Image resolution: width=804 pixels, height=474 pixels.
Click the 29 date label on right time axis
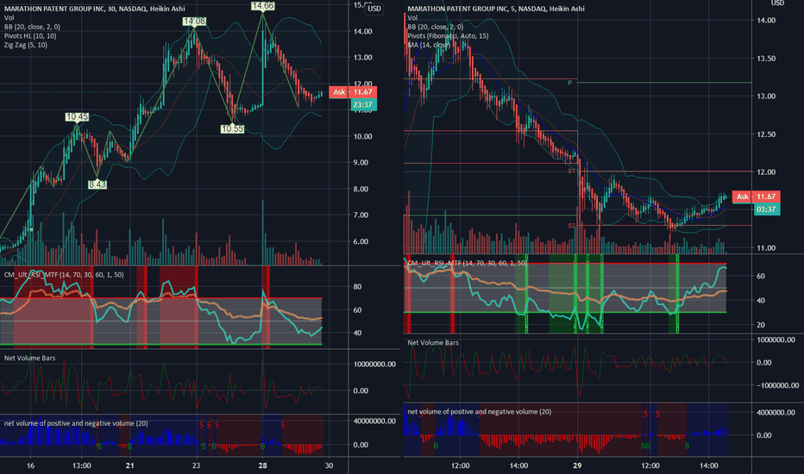click(577, 465)
